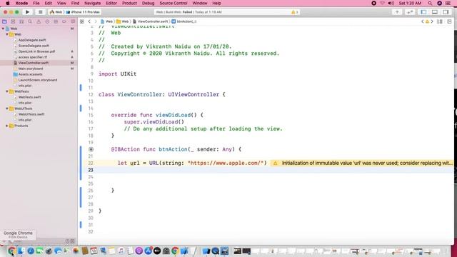Select SceneDelegate.swift file
The width and height of the screenshot is (457, 257).
pos(34,46)
